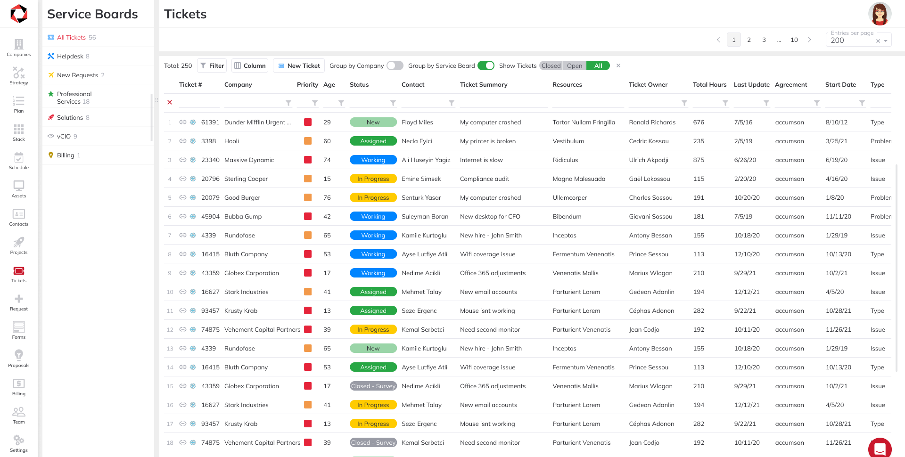Click link icon on ticket 23340 row

[183, 160]
